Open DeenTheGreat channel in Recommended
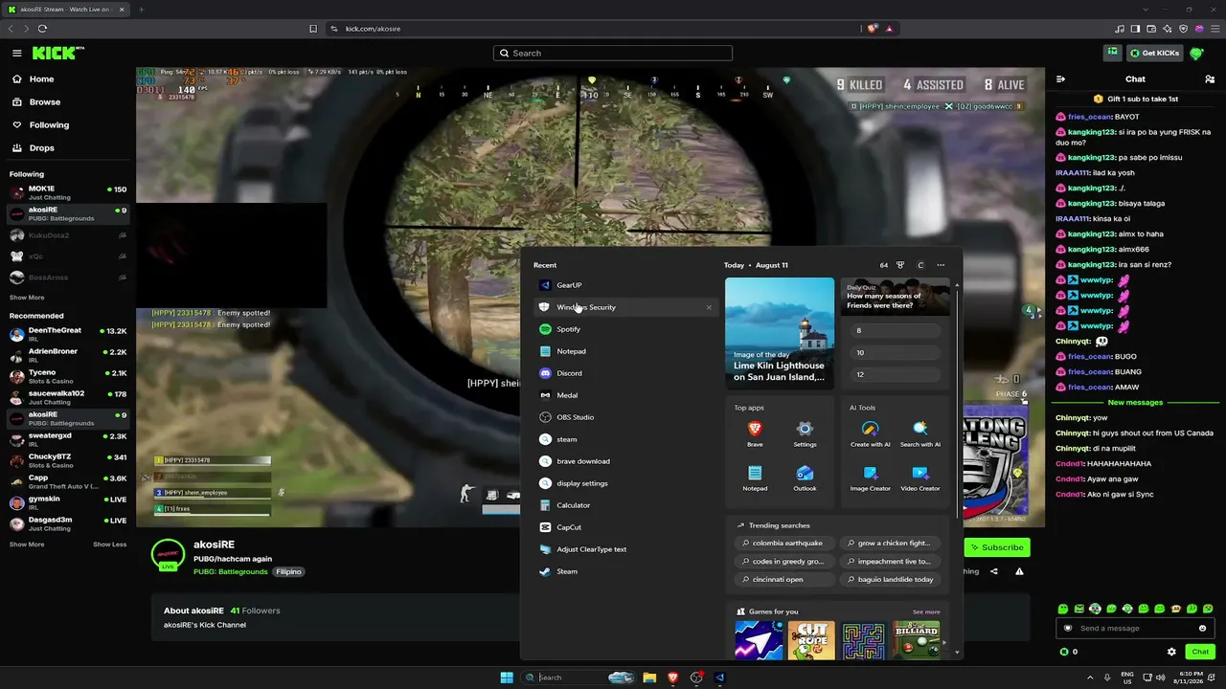1226x689 pixels. pos(67,334)
